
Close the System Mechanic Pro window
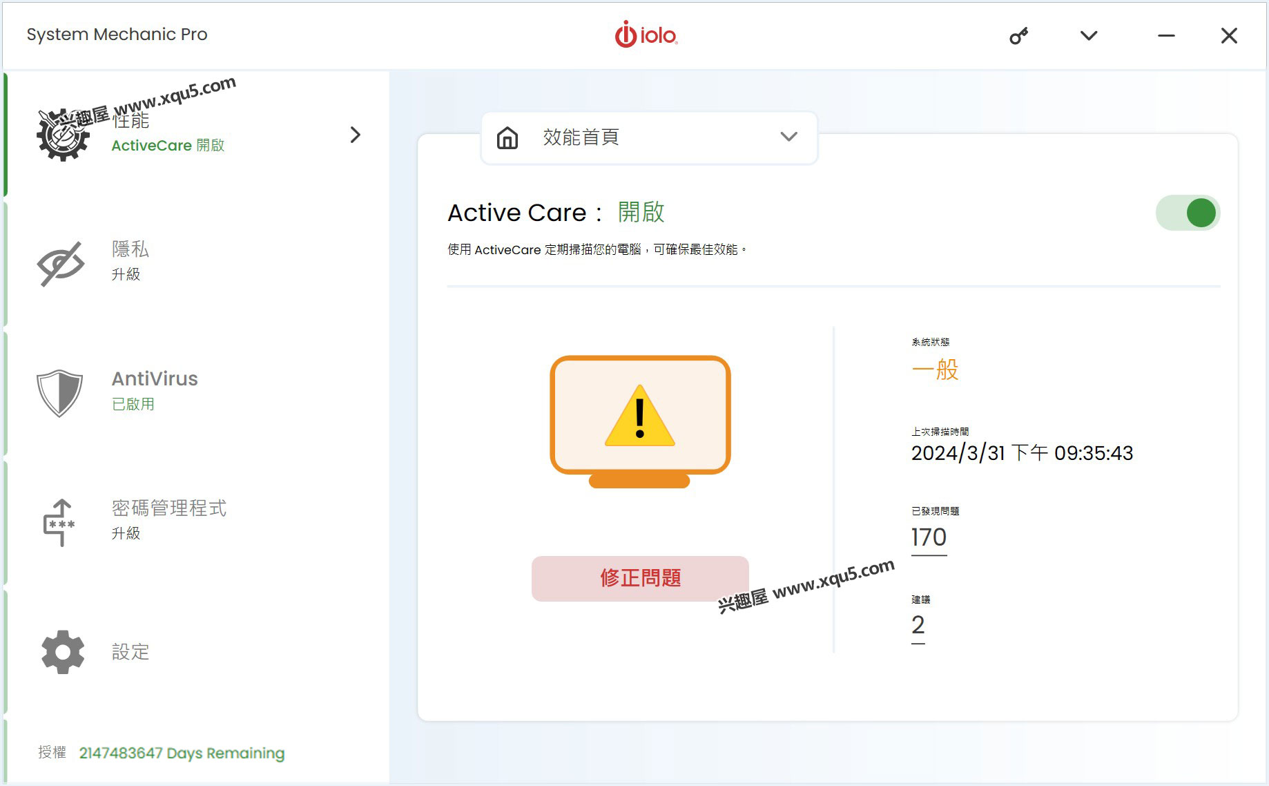(x=1229, y=36)
